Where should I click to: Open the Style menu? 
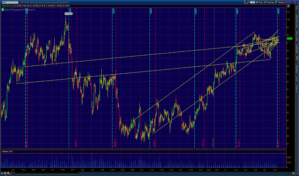coord(259,2)
